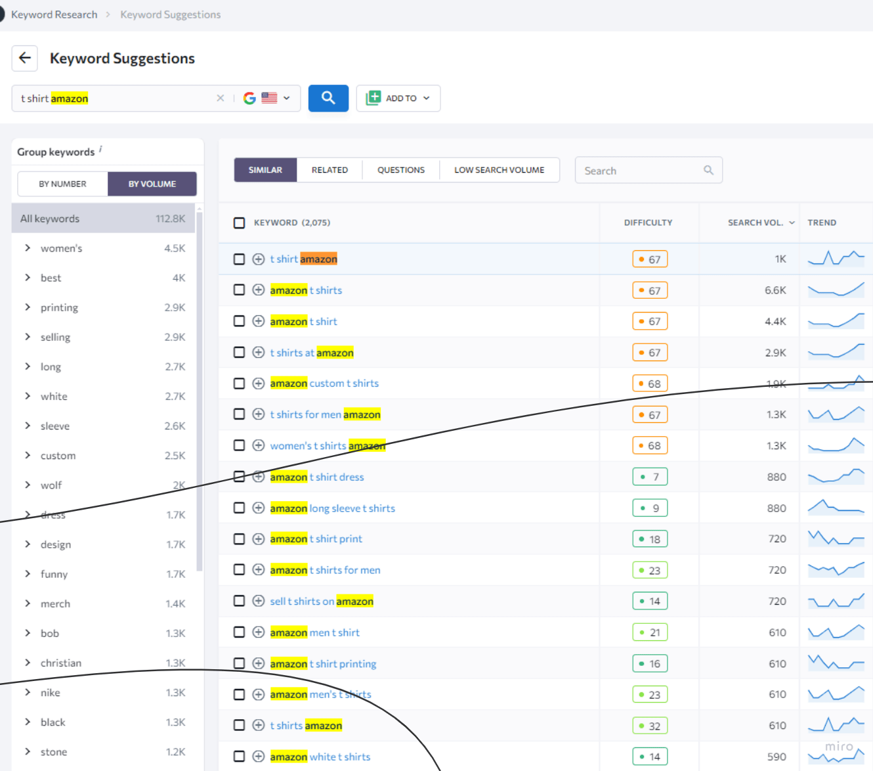The height and width of the screenshot is (771, 873).
Task: Open the 'amazon long sleeve t shirts' link
Action: [333, 508]
